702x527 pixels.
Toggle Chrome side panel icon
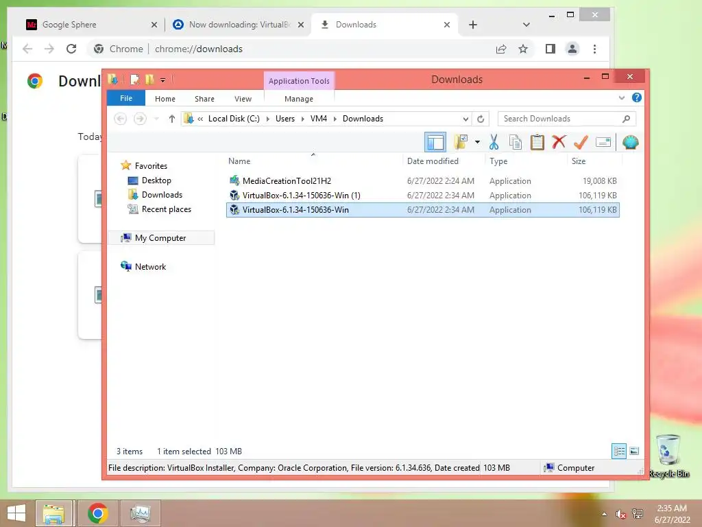(550, 49)
